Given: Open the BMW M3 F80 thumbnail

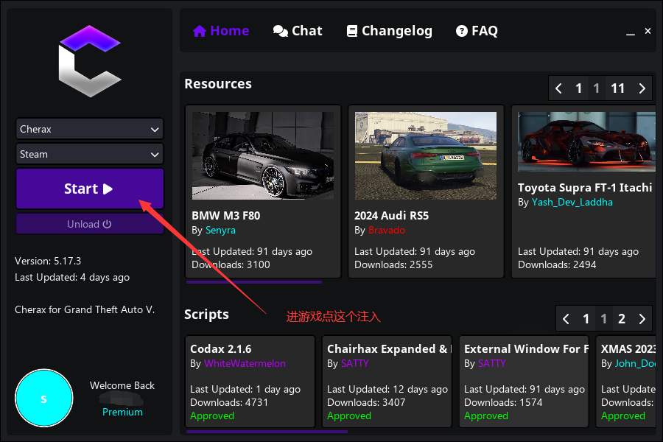Looking at the screenshot, I should [262, 155].
